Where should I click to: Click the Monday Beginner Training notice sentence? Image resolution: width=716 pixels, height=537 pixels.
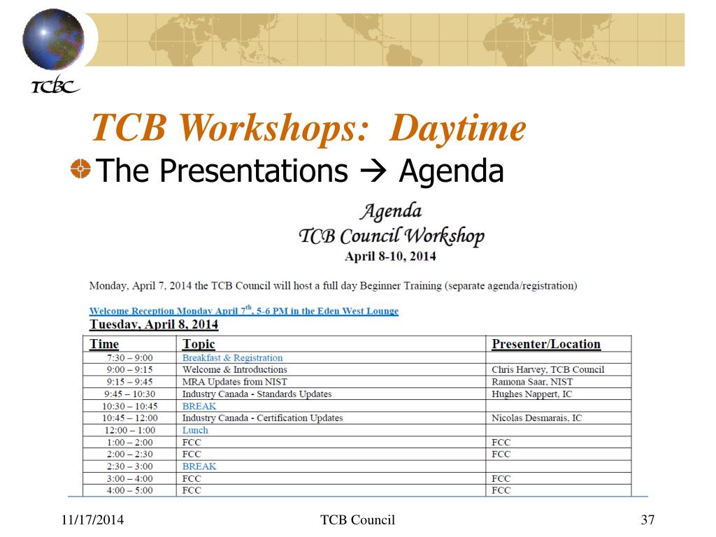[334, 286]
